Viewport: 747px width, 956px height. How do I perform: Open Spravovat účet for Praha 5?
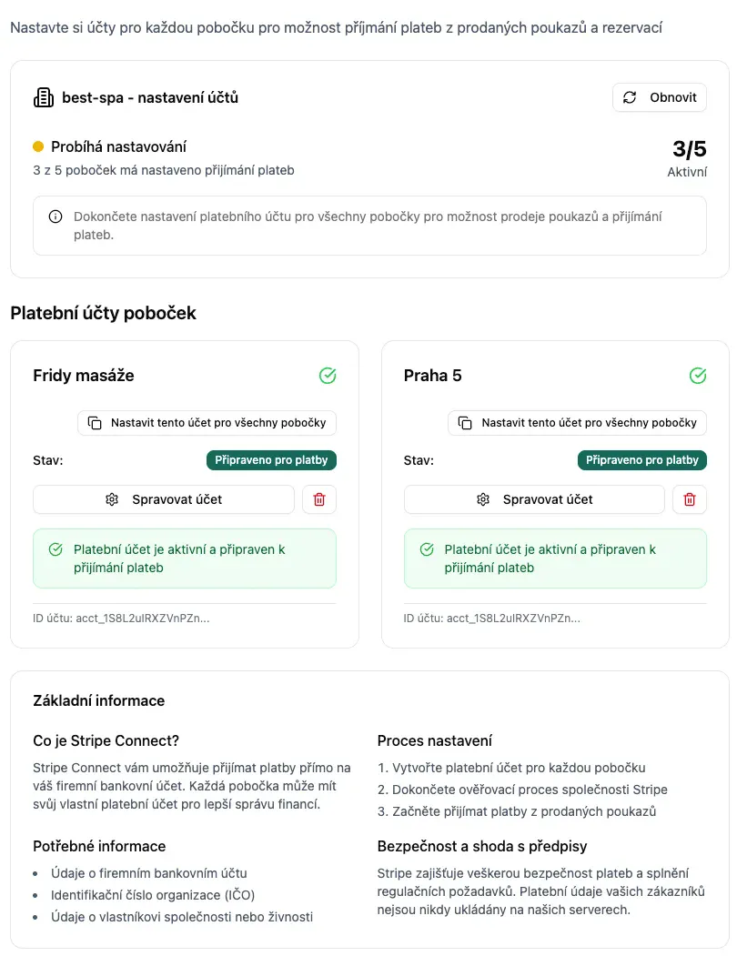(534, 499)
